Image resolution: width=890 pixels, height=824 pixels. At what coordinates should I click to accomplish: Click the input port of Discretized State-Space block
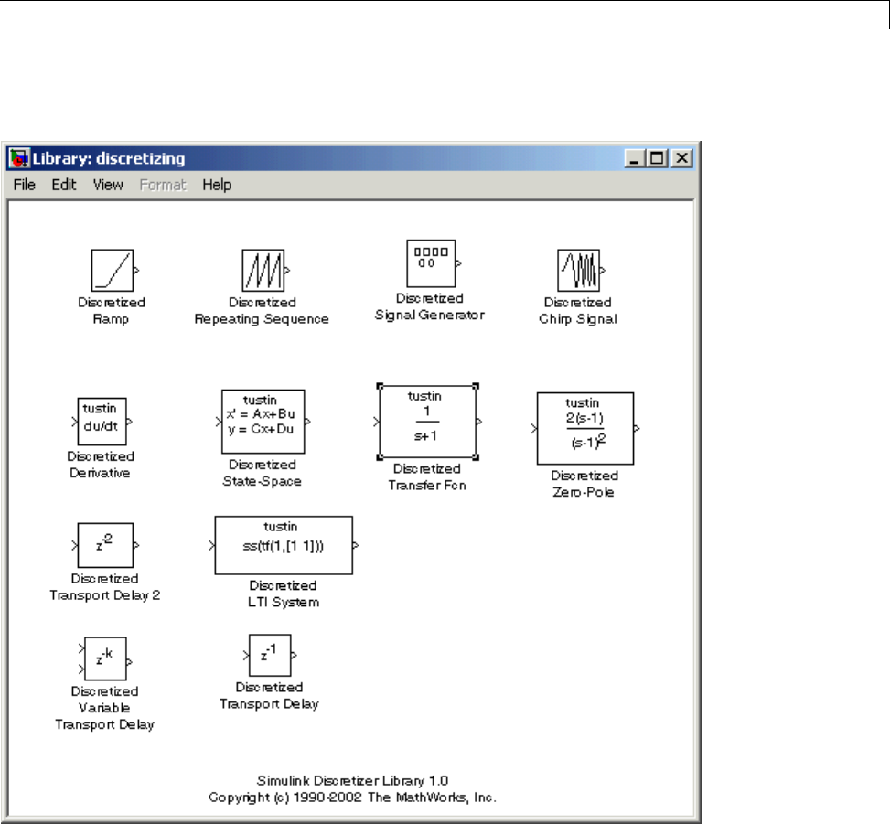pyautogui.click(x=219, y=422)
